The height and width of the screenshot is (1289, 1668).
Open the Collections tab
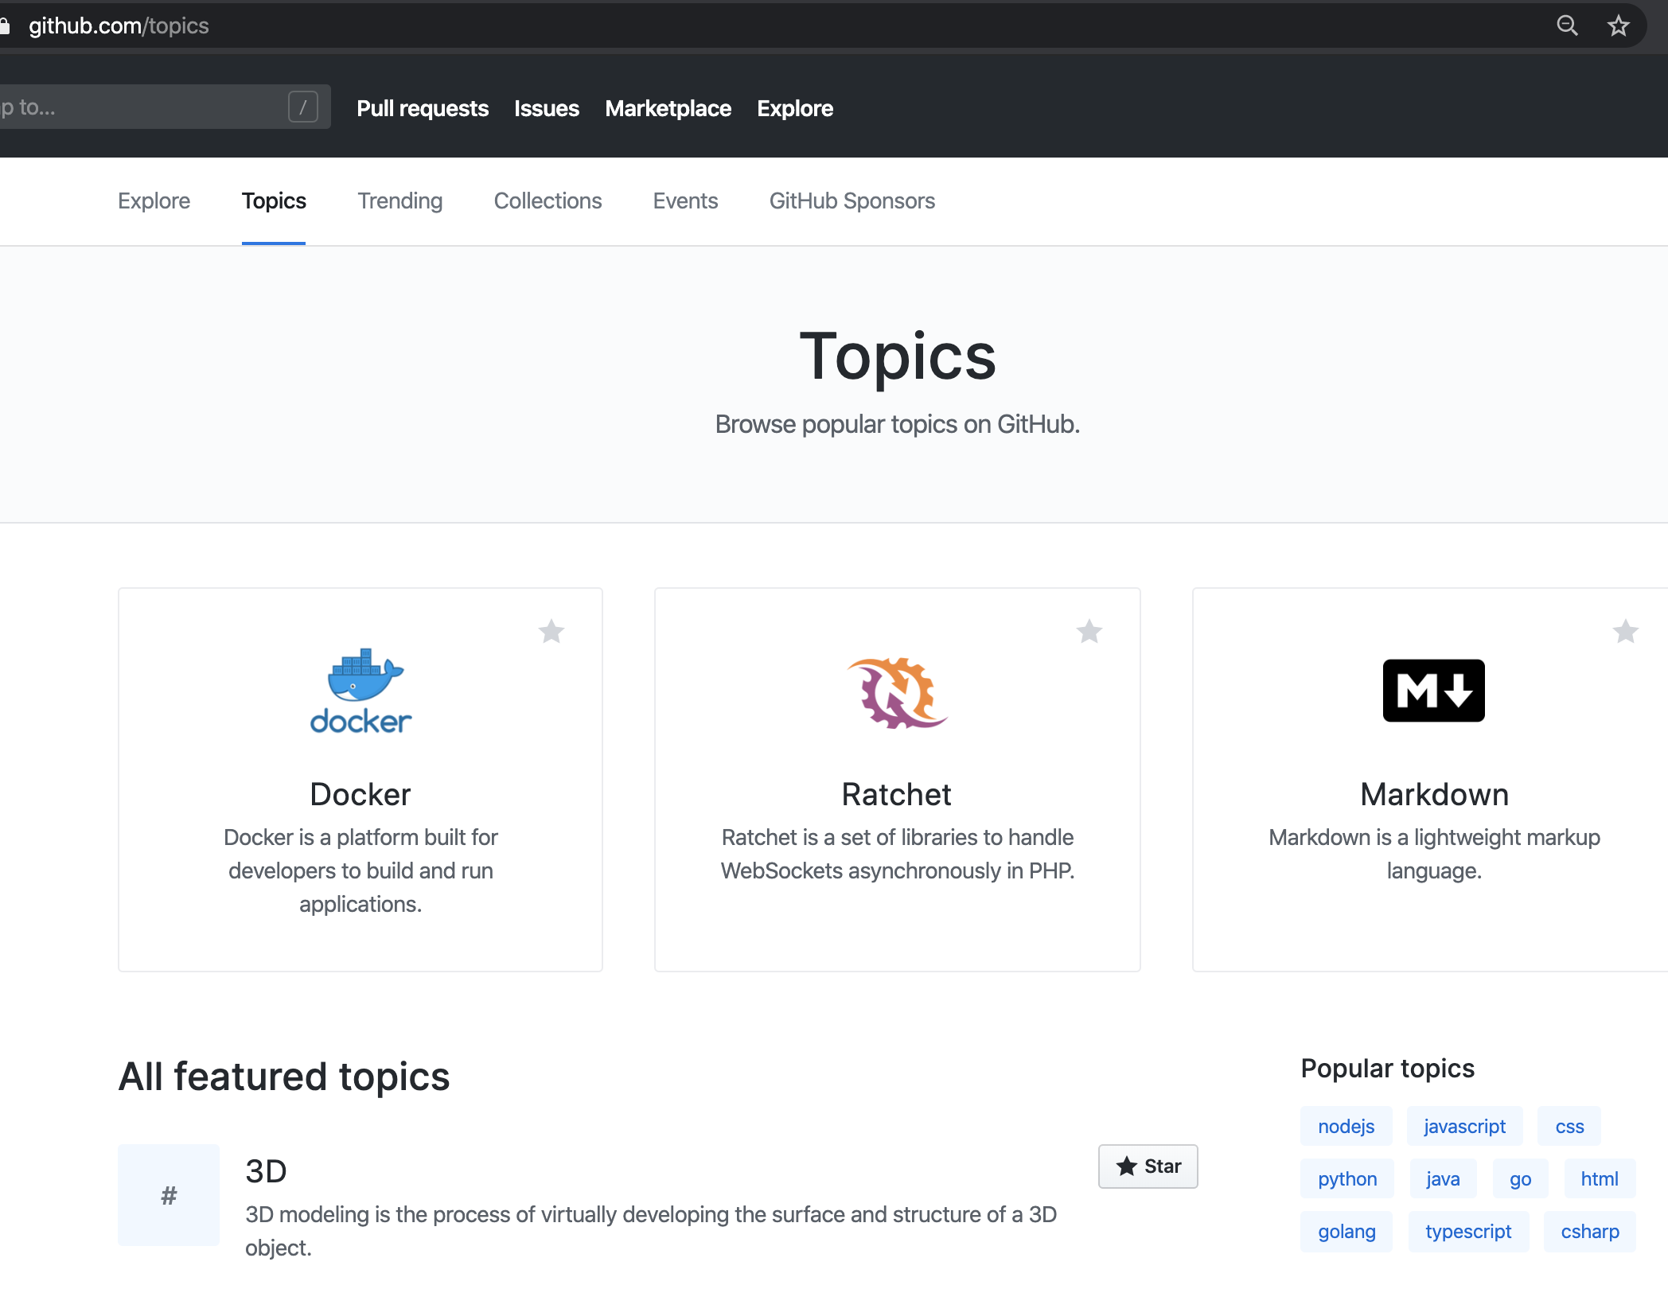pyautogui.click(x=548, y=201)
